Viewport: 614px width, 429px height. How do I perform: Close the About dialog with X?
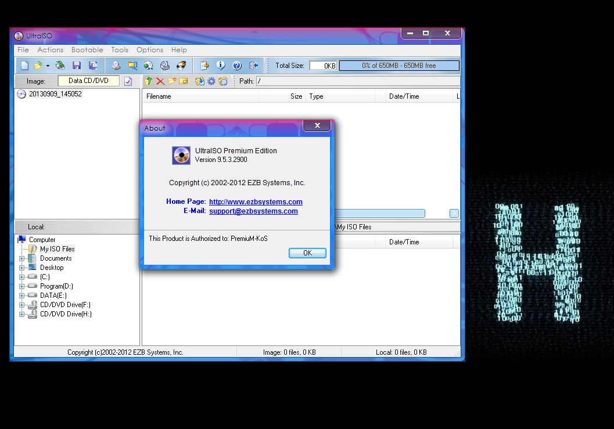[x=317, y=125]
